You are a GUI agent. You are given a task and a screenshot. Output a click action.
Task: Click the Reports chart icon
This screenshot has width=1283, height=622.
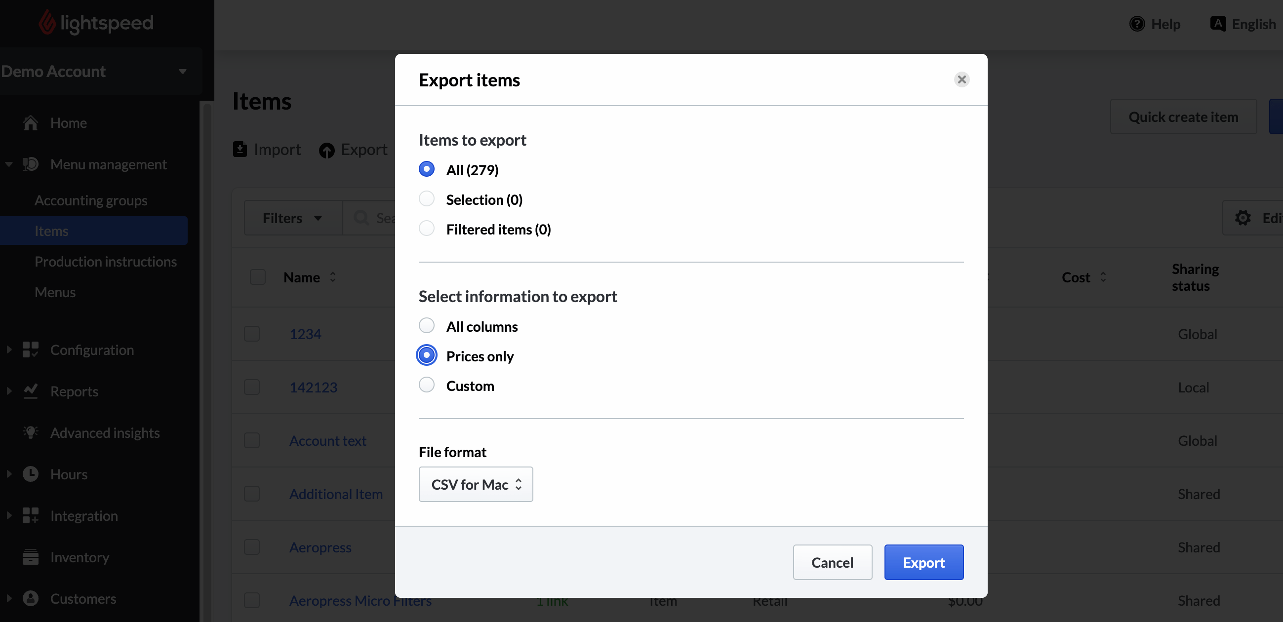[31, 391]
